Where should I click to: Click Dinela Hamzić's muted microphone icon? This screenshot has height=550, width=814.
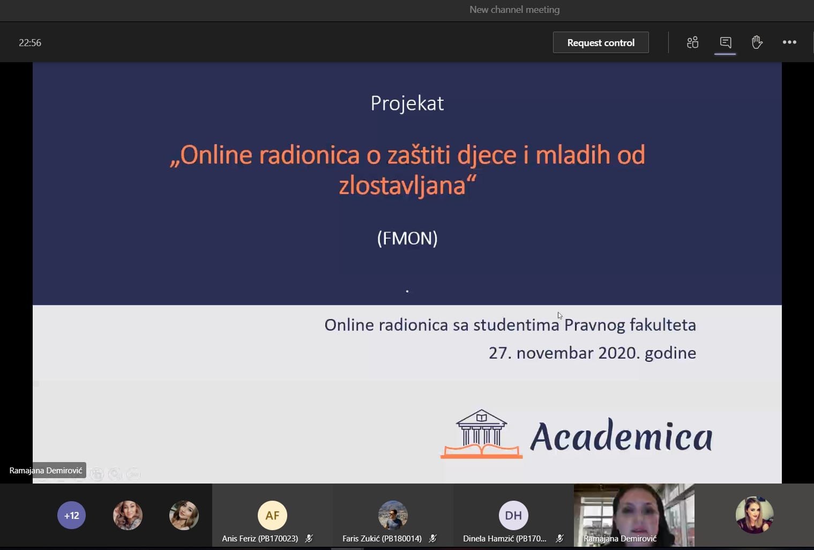[x=559, y=538]
